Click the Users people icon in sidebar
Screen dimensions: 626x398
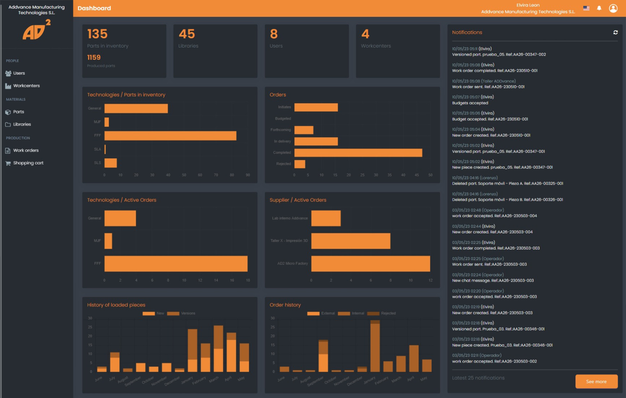[8, 73]
